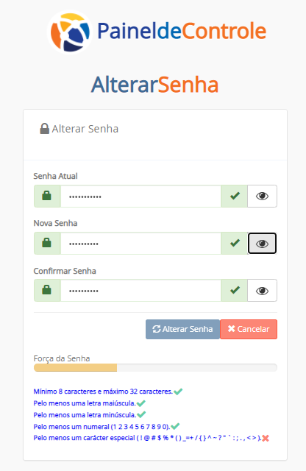Focus the Senha Atual input field
The height and width of the screenshot is (471, 306).
[140, 196]
